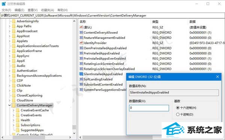Select the CloudStore tree item
Screen dimensions: 225x140
tap(25, 100)
